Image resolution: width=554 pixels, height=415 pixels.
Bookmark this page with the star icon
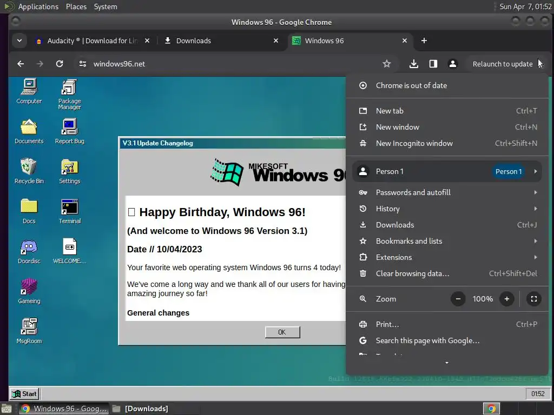pyautogui.click(x=386, y=64)
